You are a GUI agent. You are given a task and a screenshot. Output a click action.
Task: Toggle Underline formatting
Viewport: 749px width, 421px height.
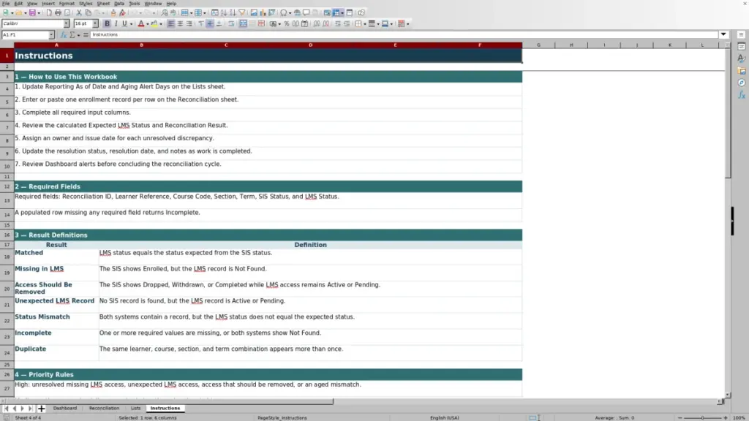(x=124, y=23)
